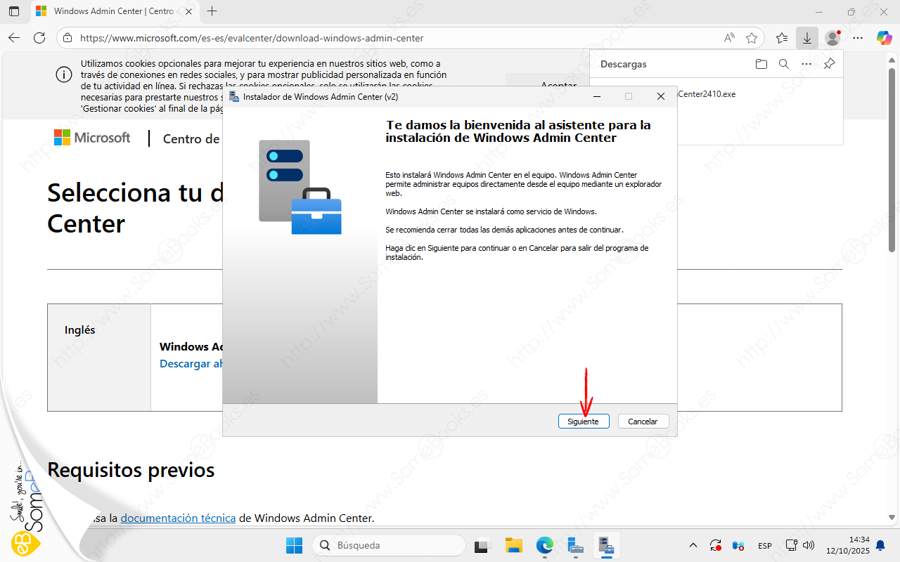Click the Windows Start button
Screen dimensions: 900x562
coord(294,545)
